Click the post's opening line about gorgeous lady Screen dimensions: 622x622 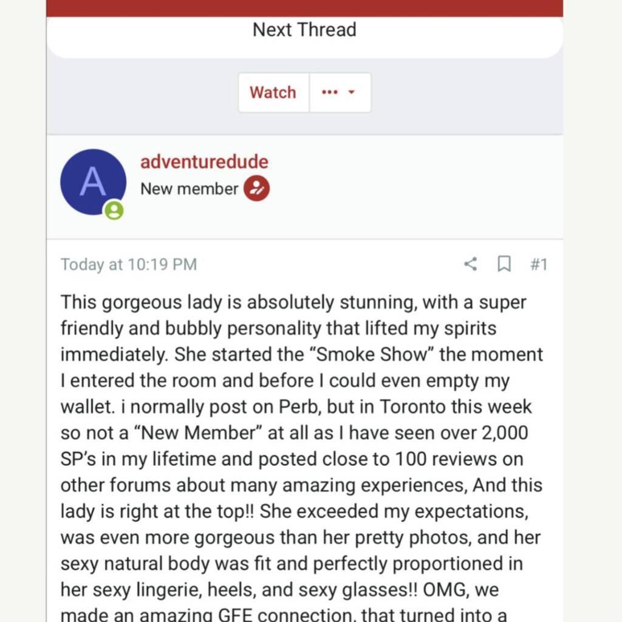[x=293, y=302]
